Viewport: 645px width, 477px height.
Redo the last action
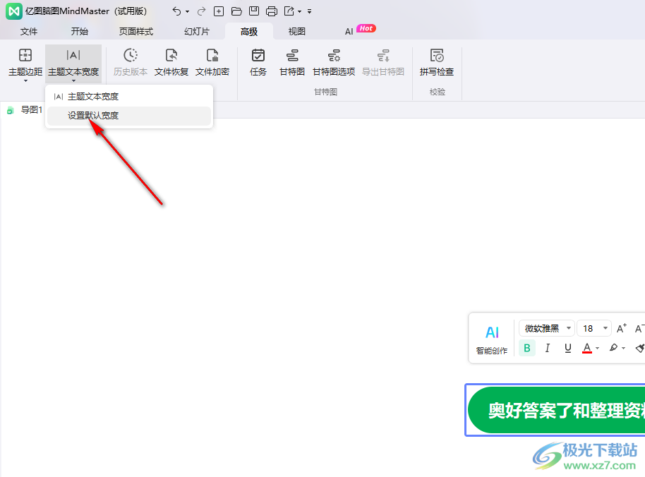201,11
